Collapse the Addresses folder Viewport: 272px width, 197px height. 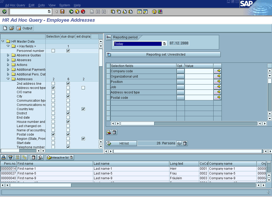8,79
